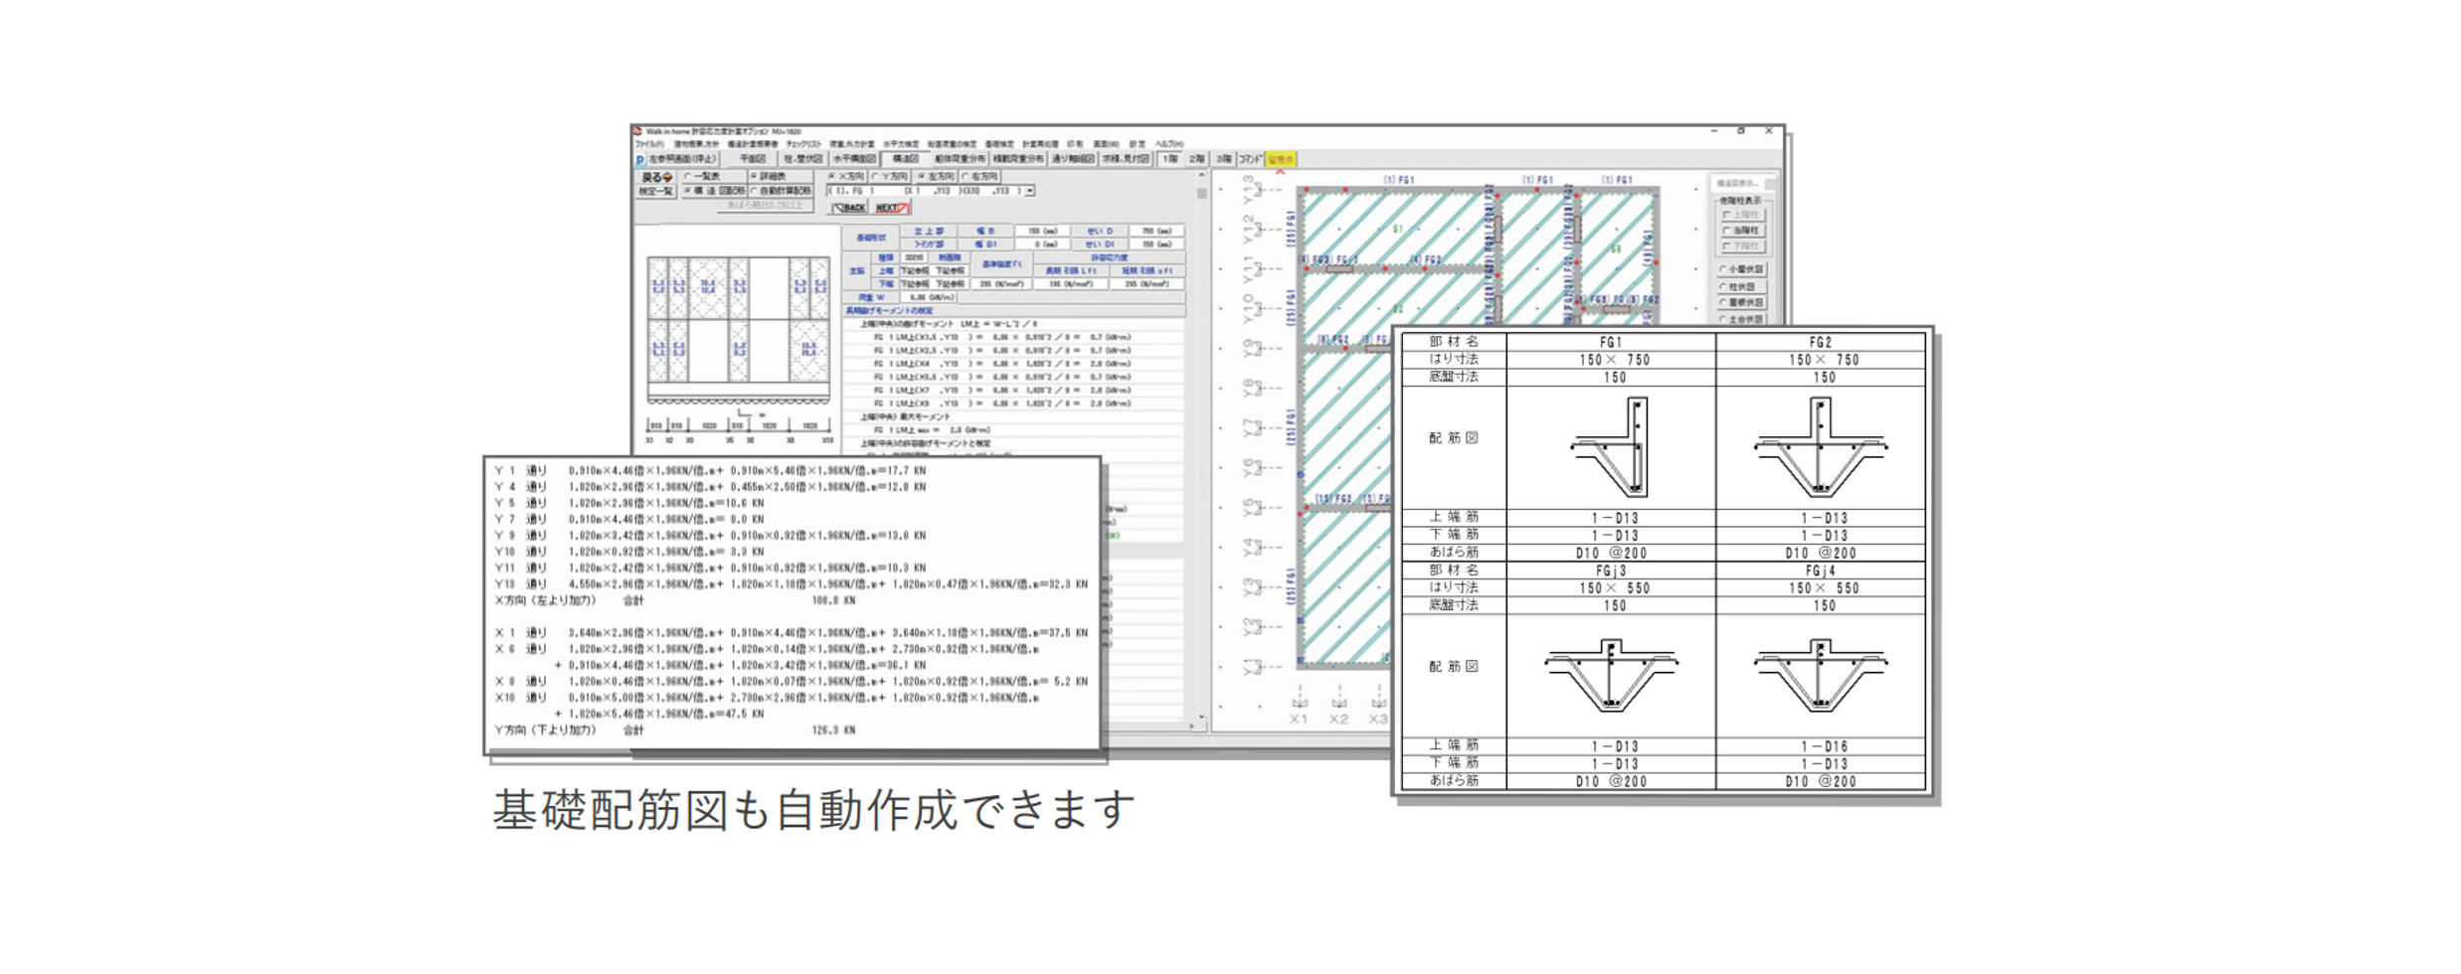
Task: Switch to the 2階 floor view
Action: pyautogui.click(x=1194, y=158)
